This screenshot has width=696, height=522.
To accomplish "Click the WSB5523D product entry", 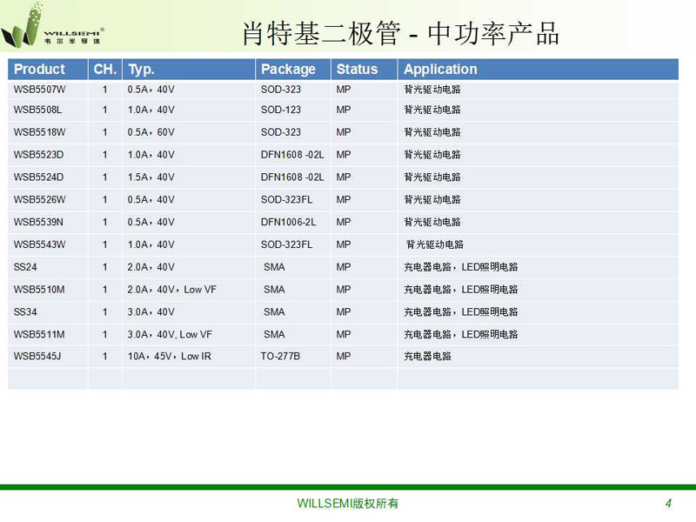I will (38, 155).
